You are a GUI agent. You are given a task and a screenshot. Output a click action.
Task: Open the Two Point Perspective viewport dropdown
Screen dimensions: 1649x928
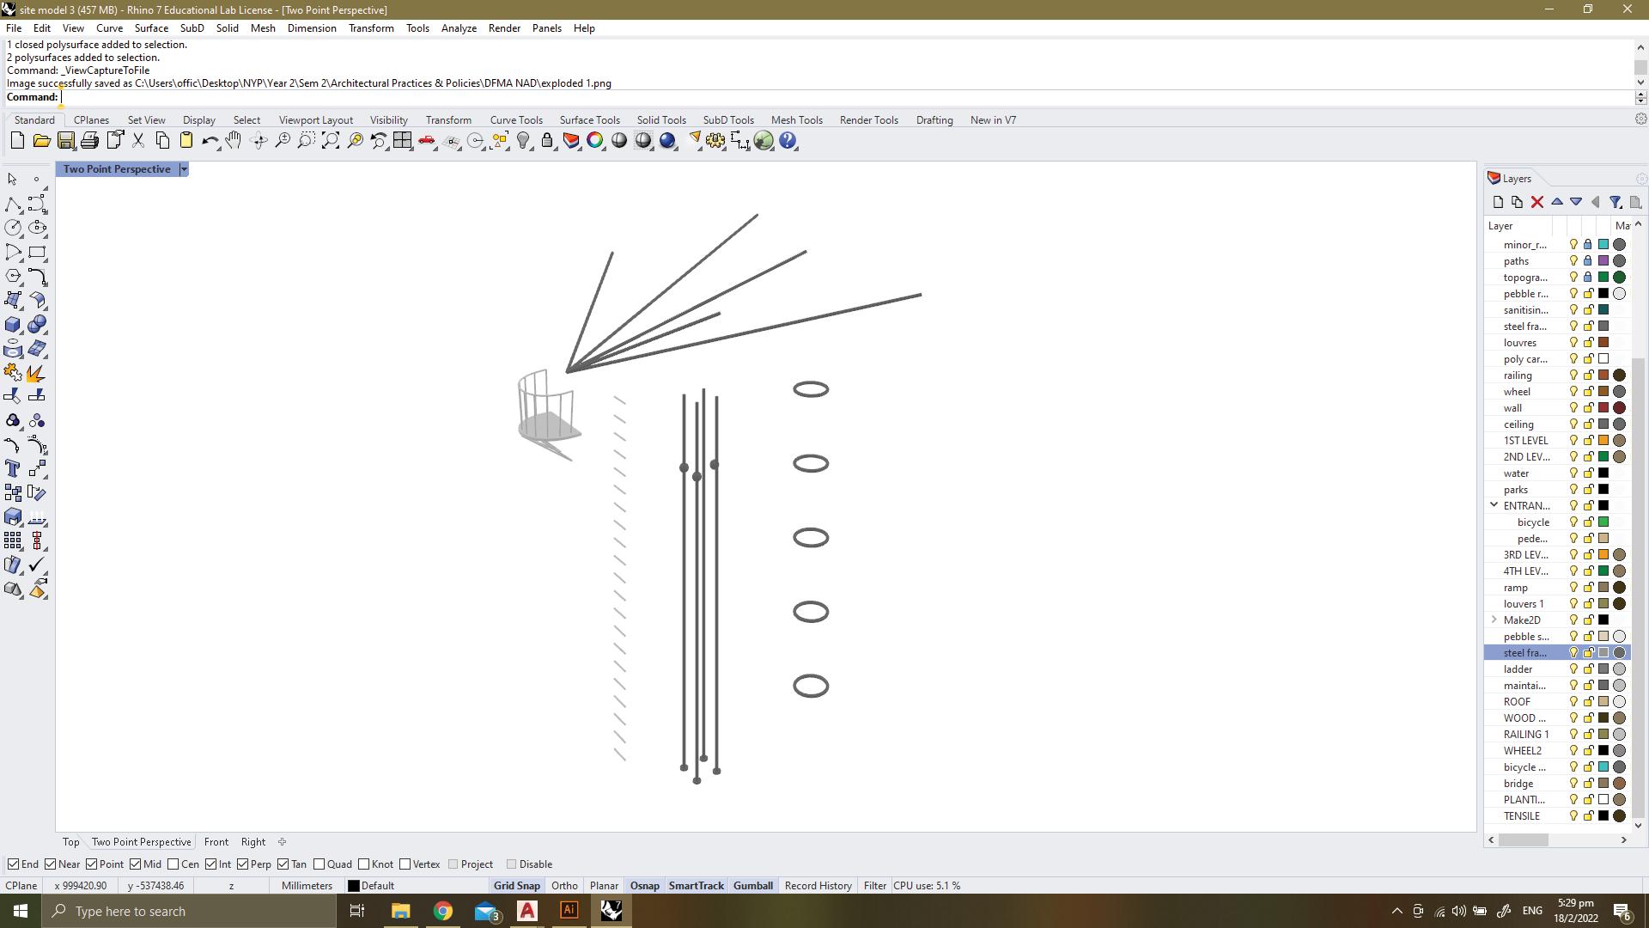[x=183, y=169]
